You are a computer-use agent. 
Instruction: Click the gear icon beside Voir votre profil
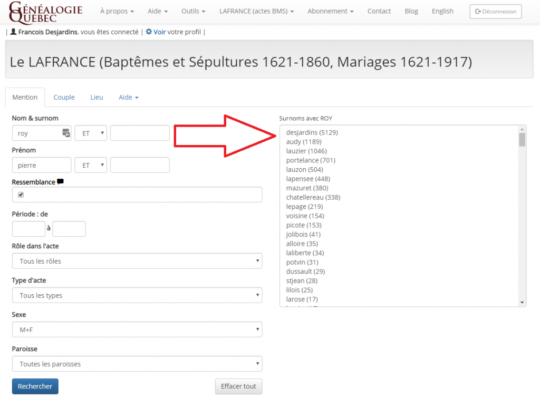[149, 32]
